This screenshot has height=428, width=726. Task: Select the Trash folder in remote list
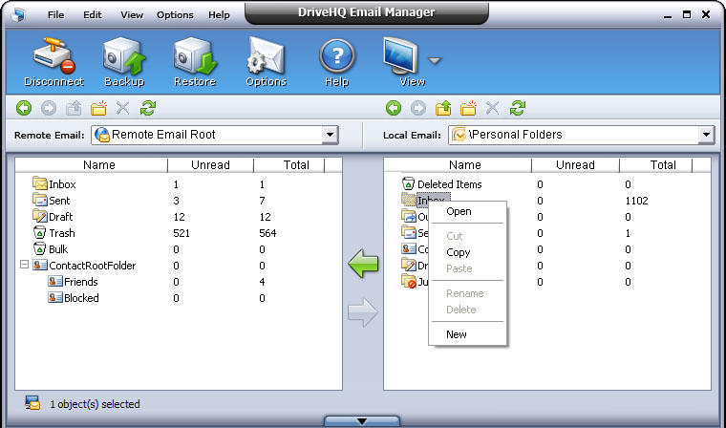pos(61,233)
